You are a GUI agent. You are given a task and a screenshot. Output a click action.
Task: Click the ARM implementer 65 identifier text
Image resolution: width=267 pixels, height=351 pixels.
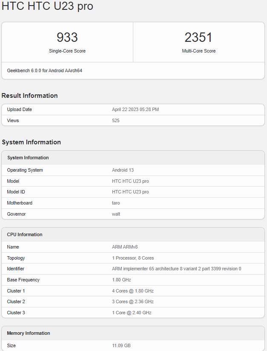pyautogui.click(x=176, y=269)
